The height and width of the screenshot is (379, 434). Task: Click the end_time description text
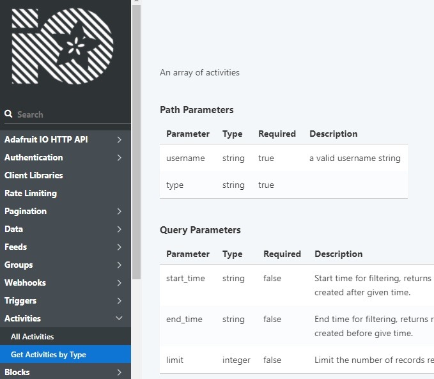374,326
